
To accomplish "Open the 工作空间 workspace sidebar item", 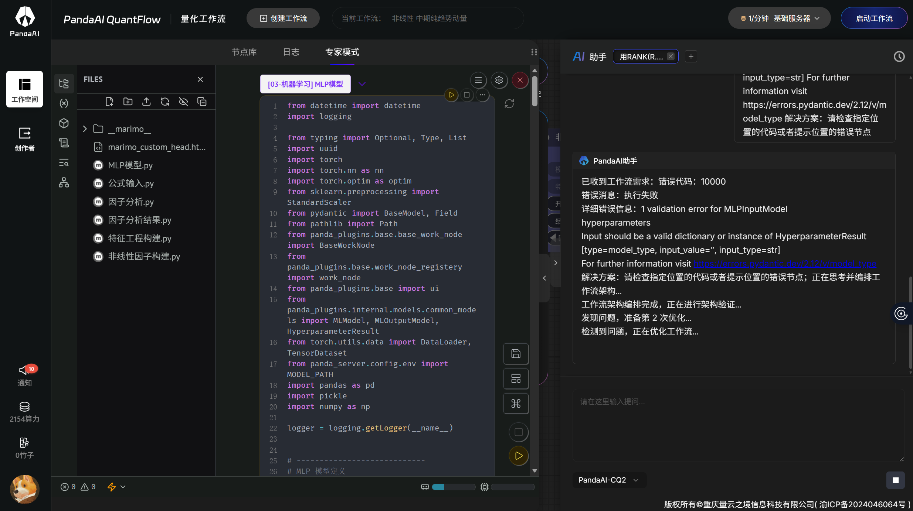I will tap(24, 89).
